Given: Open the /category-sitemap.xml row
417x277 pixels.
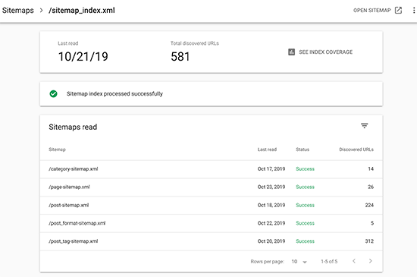Looking at the screenshot, I should 212,169.
